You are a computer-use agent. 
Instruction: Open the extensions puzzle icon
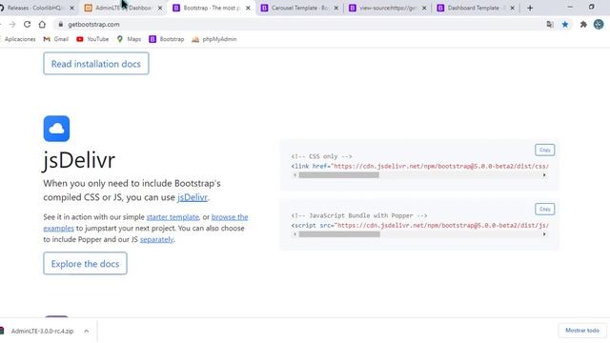point(583,24)
